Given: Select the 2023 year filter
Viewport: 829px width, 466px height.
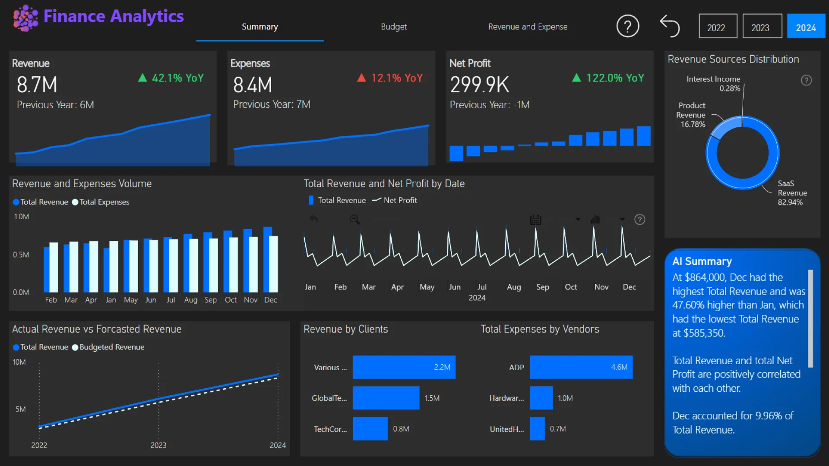Looking at the screenshot, I should tap(762, 27).
